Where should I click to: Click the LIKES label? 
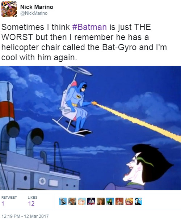tap(33, 197)
